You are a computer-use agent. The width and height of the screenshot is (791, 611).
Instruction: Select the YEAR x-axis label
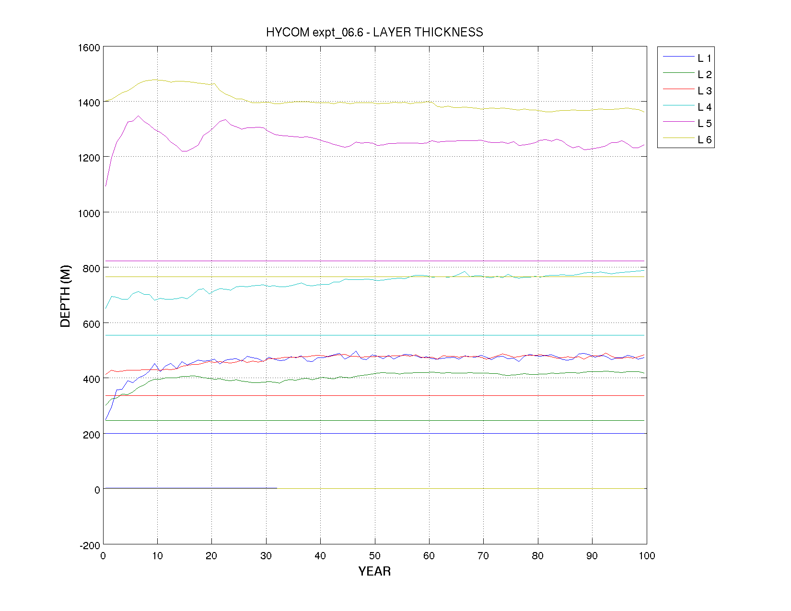pyautogui.click(x=374, y=571)
